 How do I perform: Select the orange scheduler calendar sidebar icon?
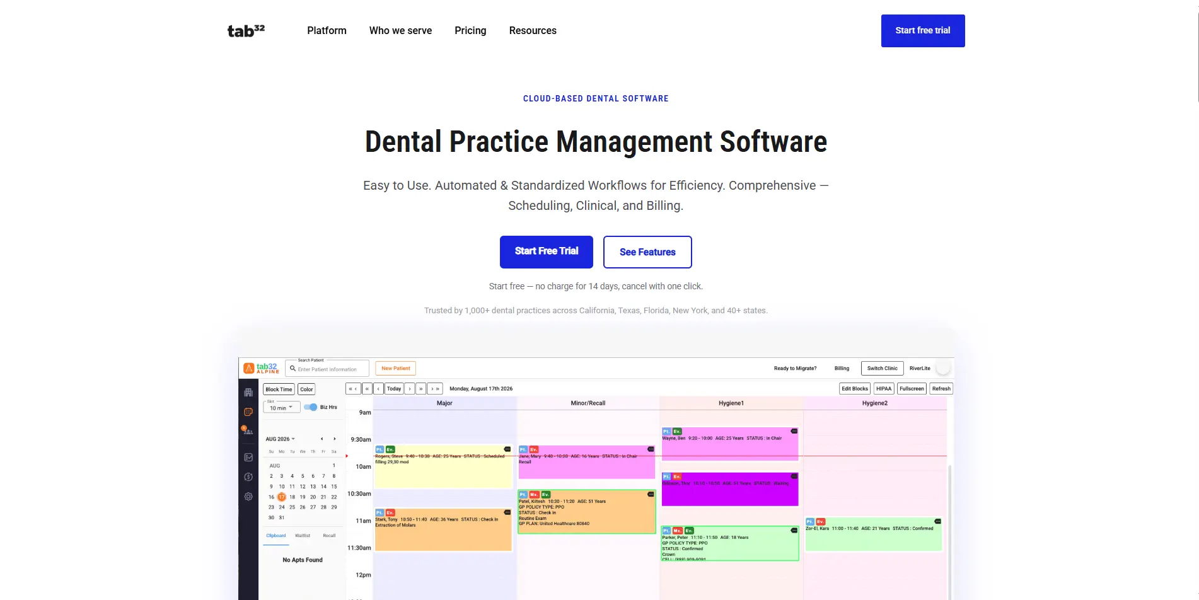coord(248,412)
